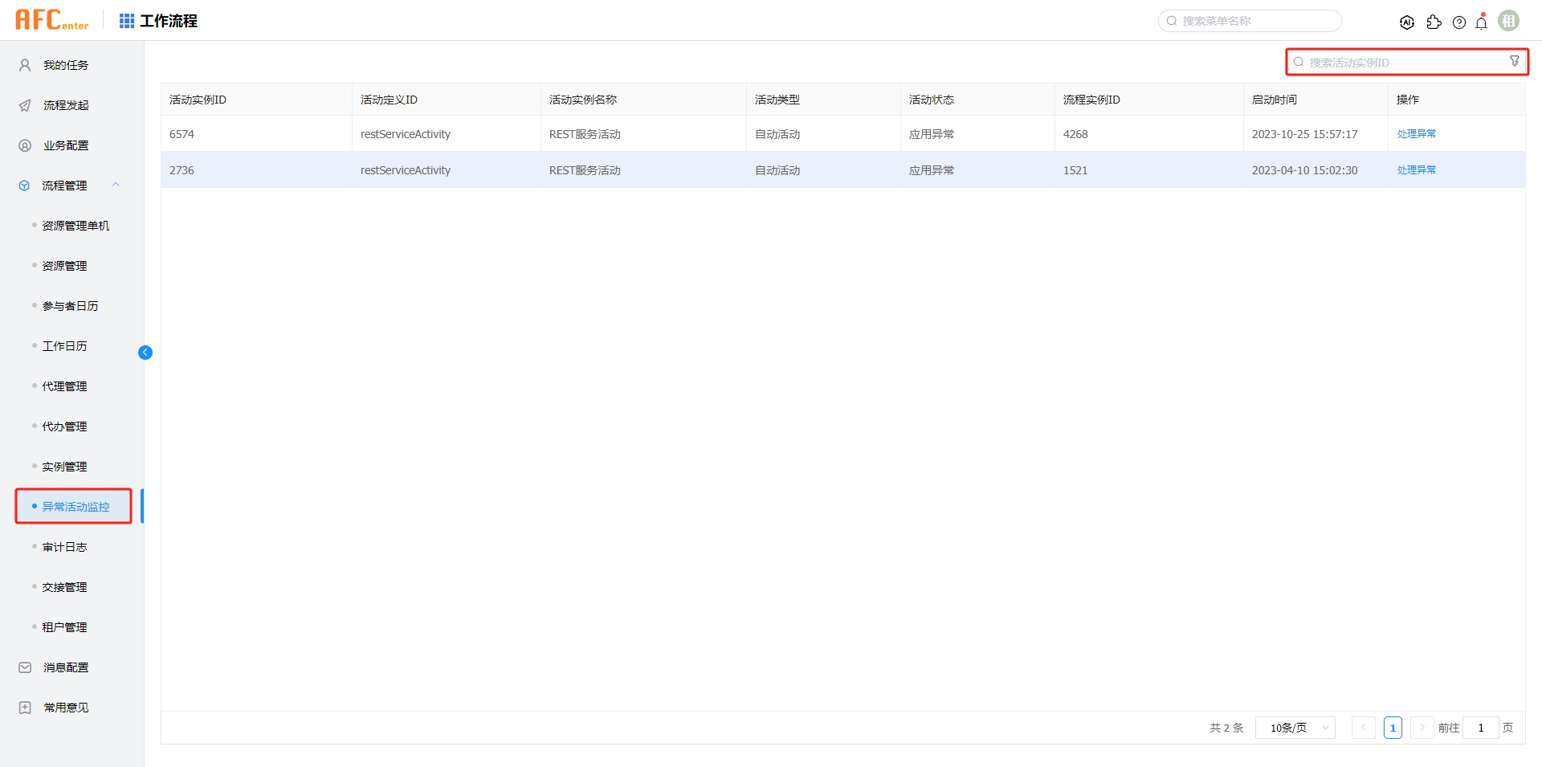Image resolution: width=1542 pixels, height=767 pixels.
Task: Click the green "租" tenant avatar
Action: coord(1508,20)
